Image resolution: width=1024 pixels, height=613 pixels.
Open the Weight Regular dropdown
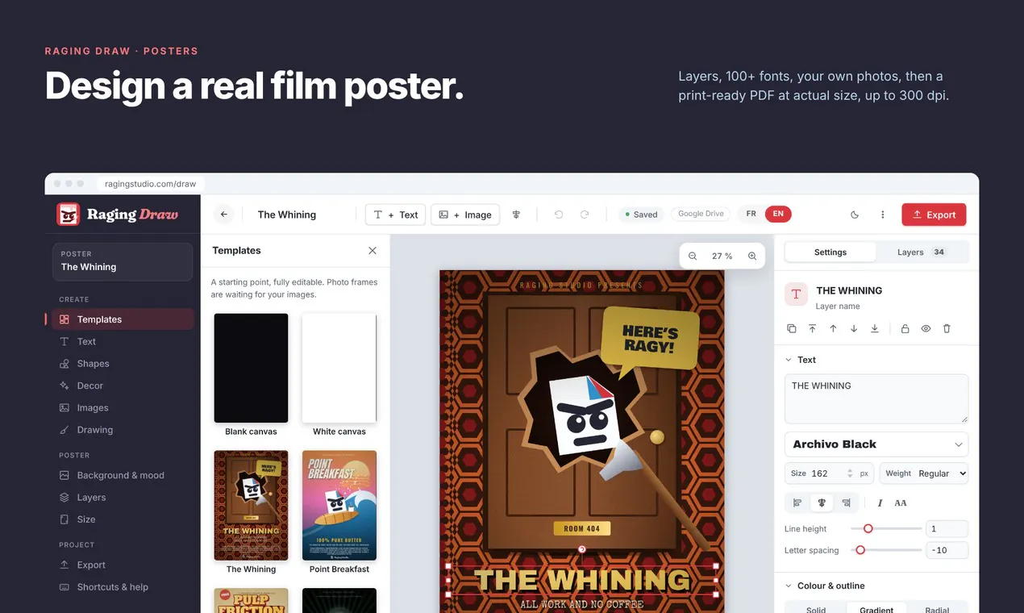click(924, 473)
